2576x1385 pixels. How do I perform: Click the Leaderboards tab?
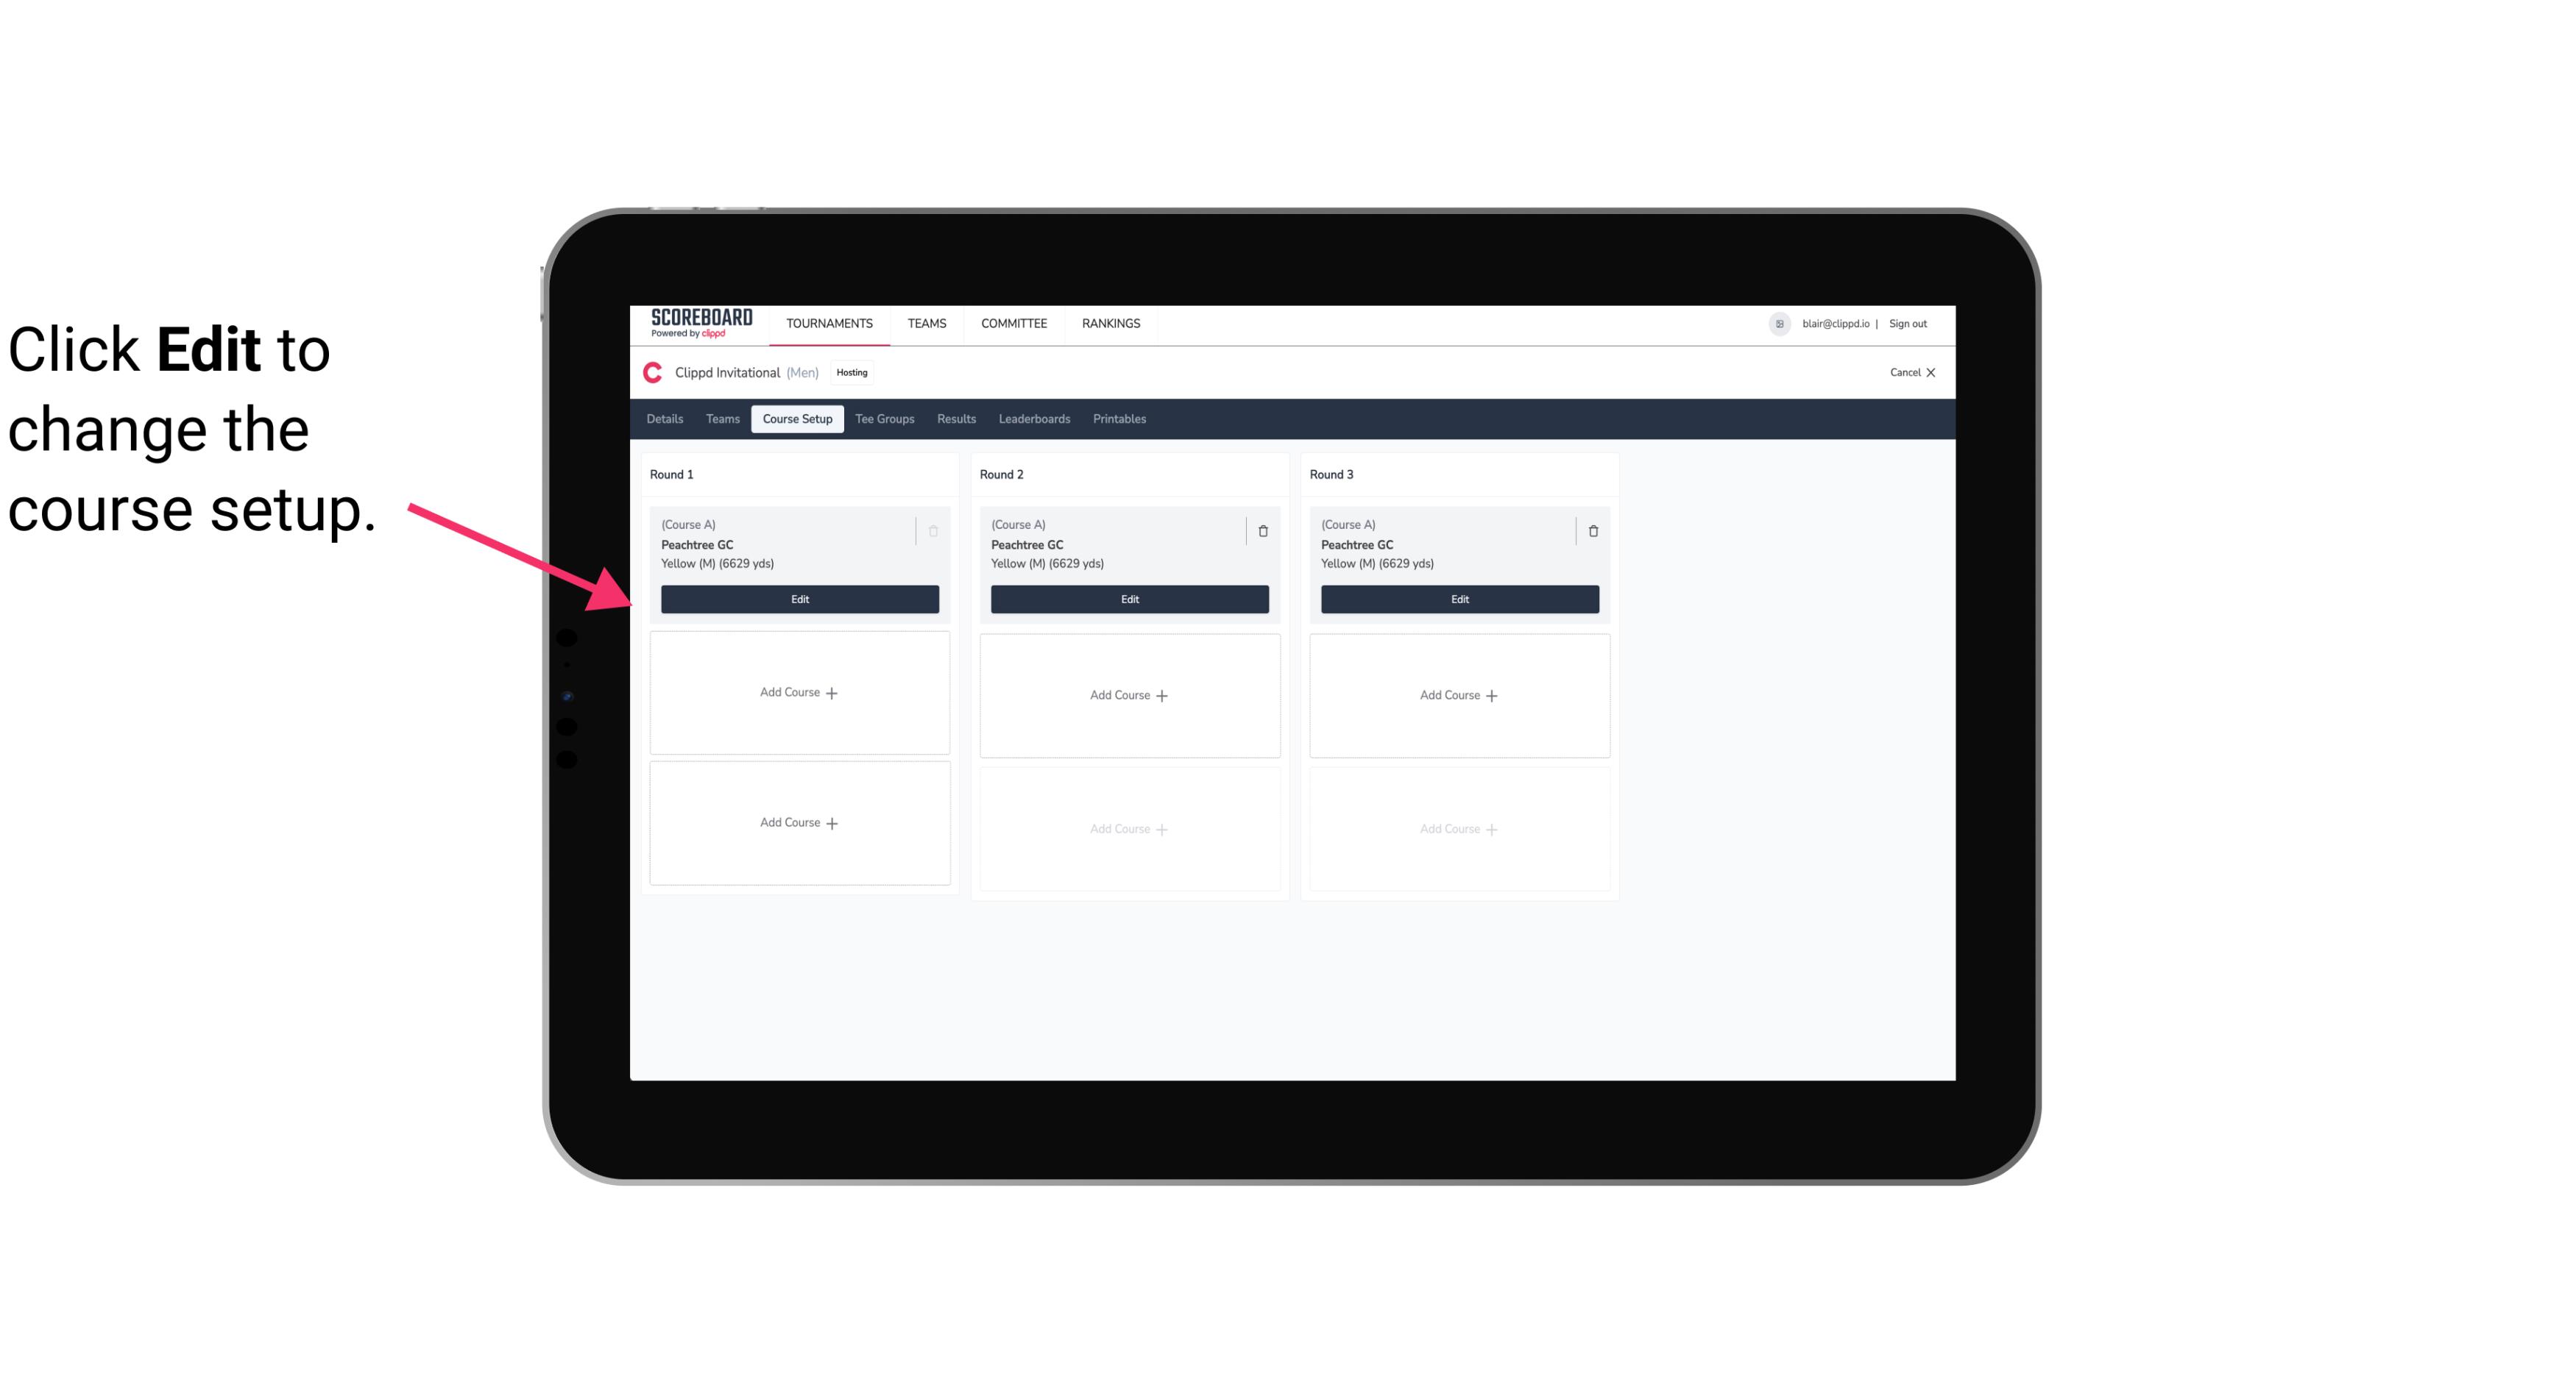pyautogui.click(x=1036, y=418)
